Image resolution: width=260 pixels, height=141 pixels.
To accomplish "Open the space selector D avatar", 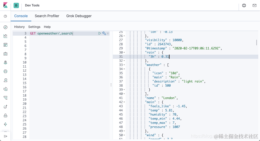I will click(x=16, y=6).
